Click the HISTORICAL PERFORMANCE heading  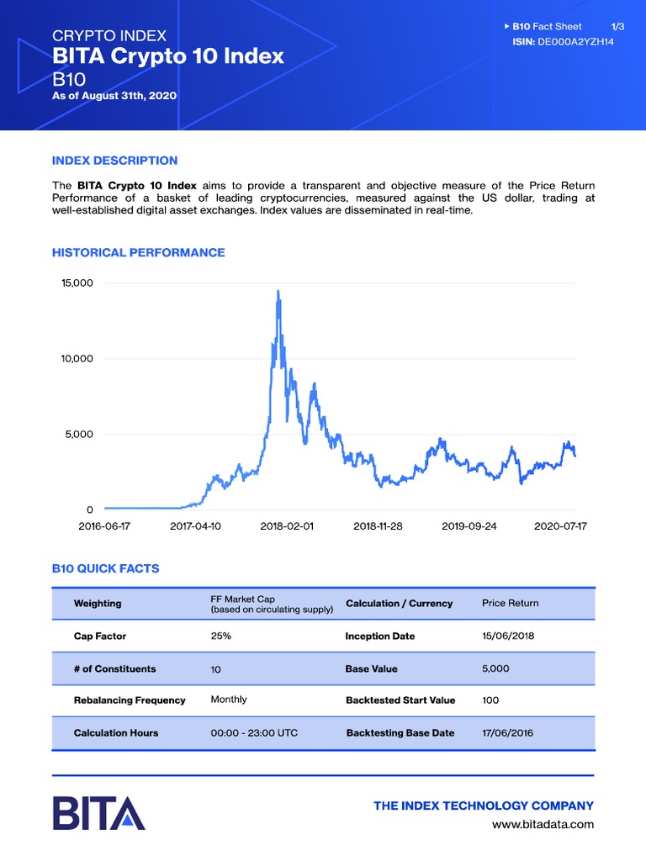[139, 252]
